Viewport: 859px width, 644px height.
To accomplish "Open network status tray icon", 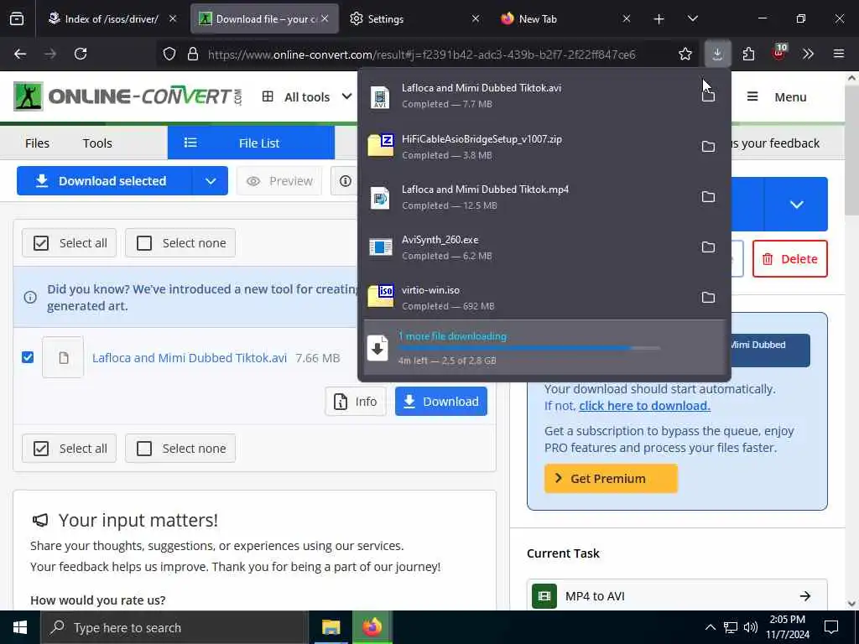I will 731,627.
